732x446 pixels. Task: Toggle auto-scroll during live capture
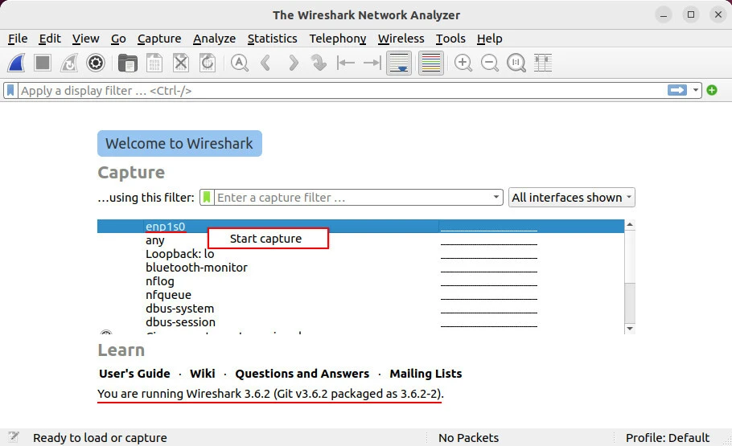[399, 63]
